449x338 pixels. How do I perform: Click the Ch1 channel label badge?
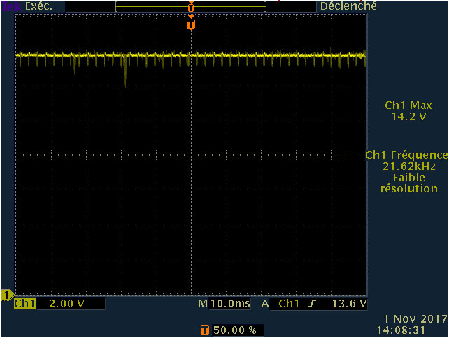pyautogui.click(x=25, y=304)
